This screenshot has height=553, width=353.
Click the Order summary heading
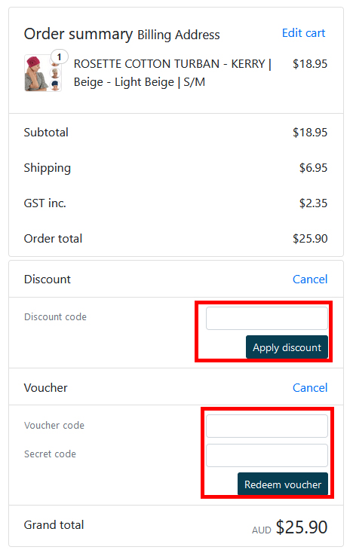click(x=78, y=34)
